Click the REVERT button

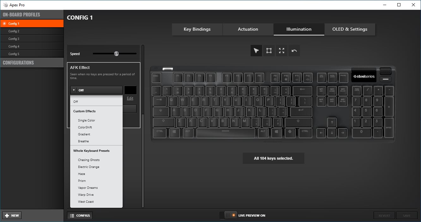point(384,215)
